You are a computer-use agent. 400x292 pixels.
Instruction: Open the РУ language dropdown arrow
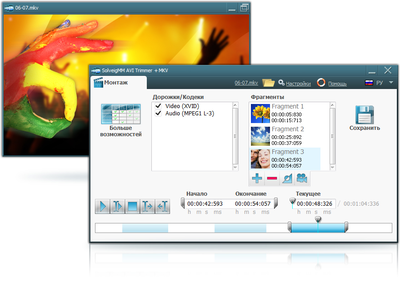[391, 83]
